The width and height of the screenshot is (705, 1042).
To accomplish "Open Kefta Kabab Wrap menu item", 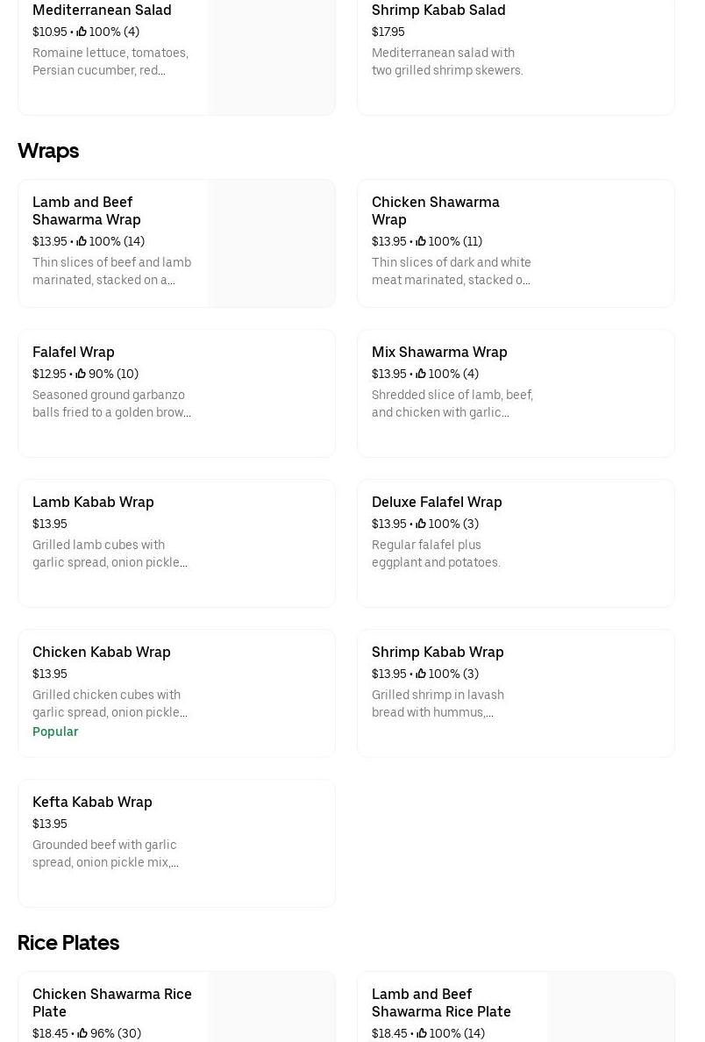I will [92, 802].
